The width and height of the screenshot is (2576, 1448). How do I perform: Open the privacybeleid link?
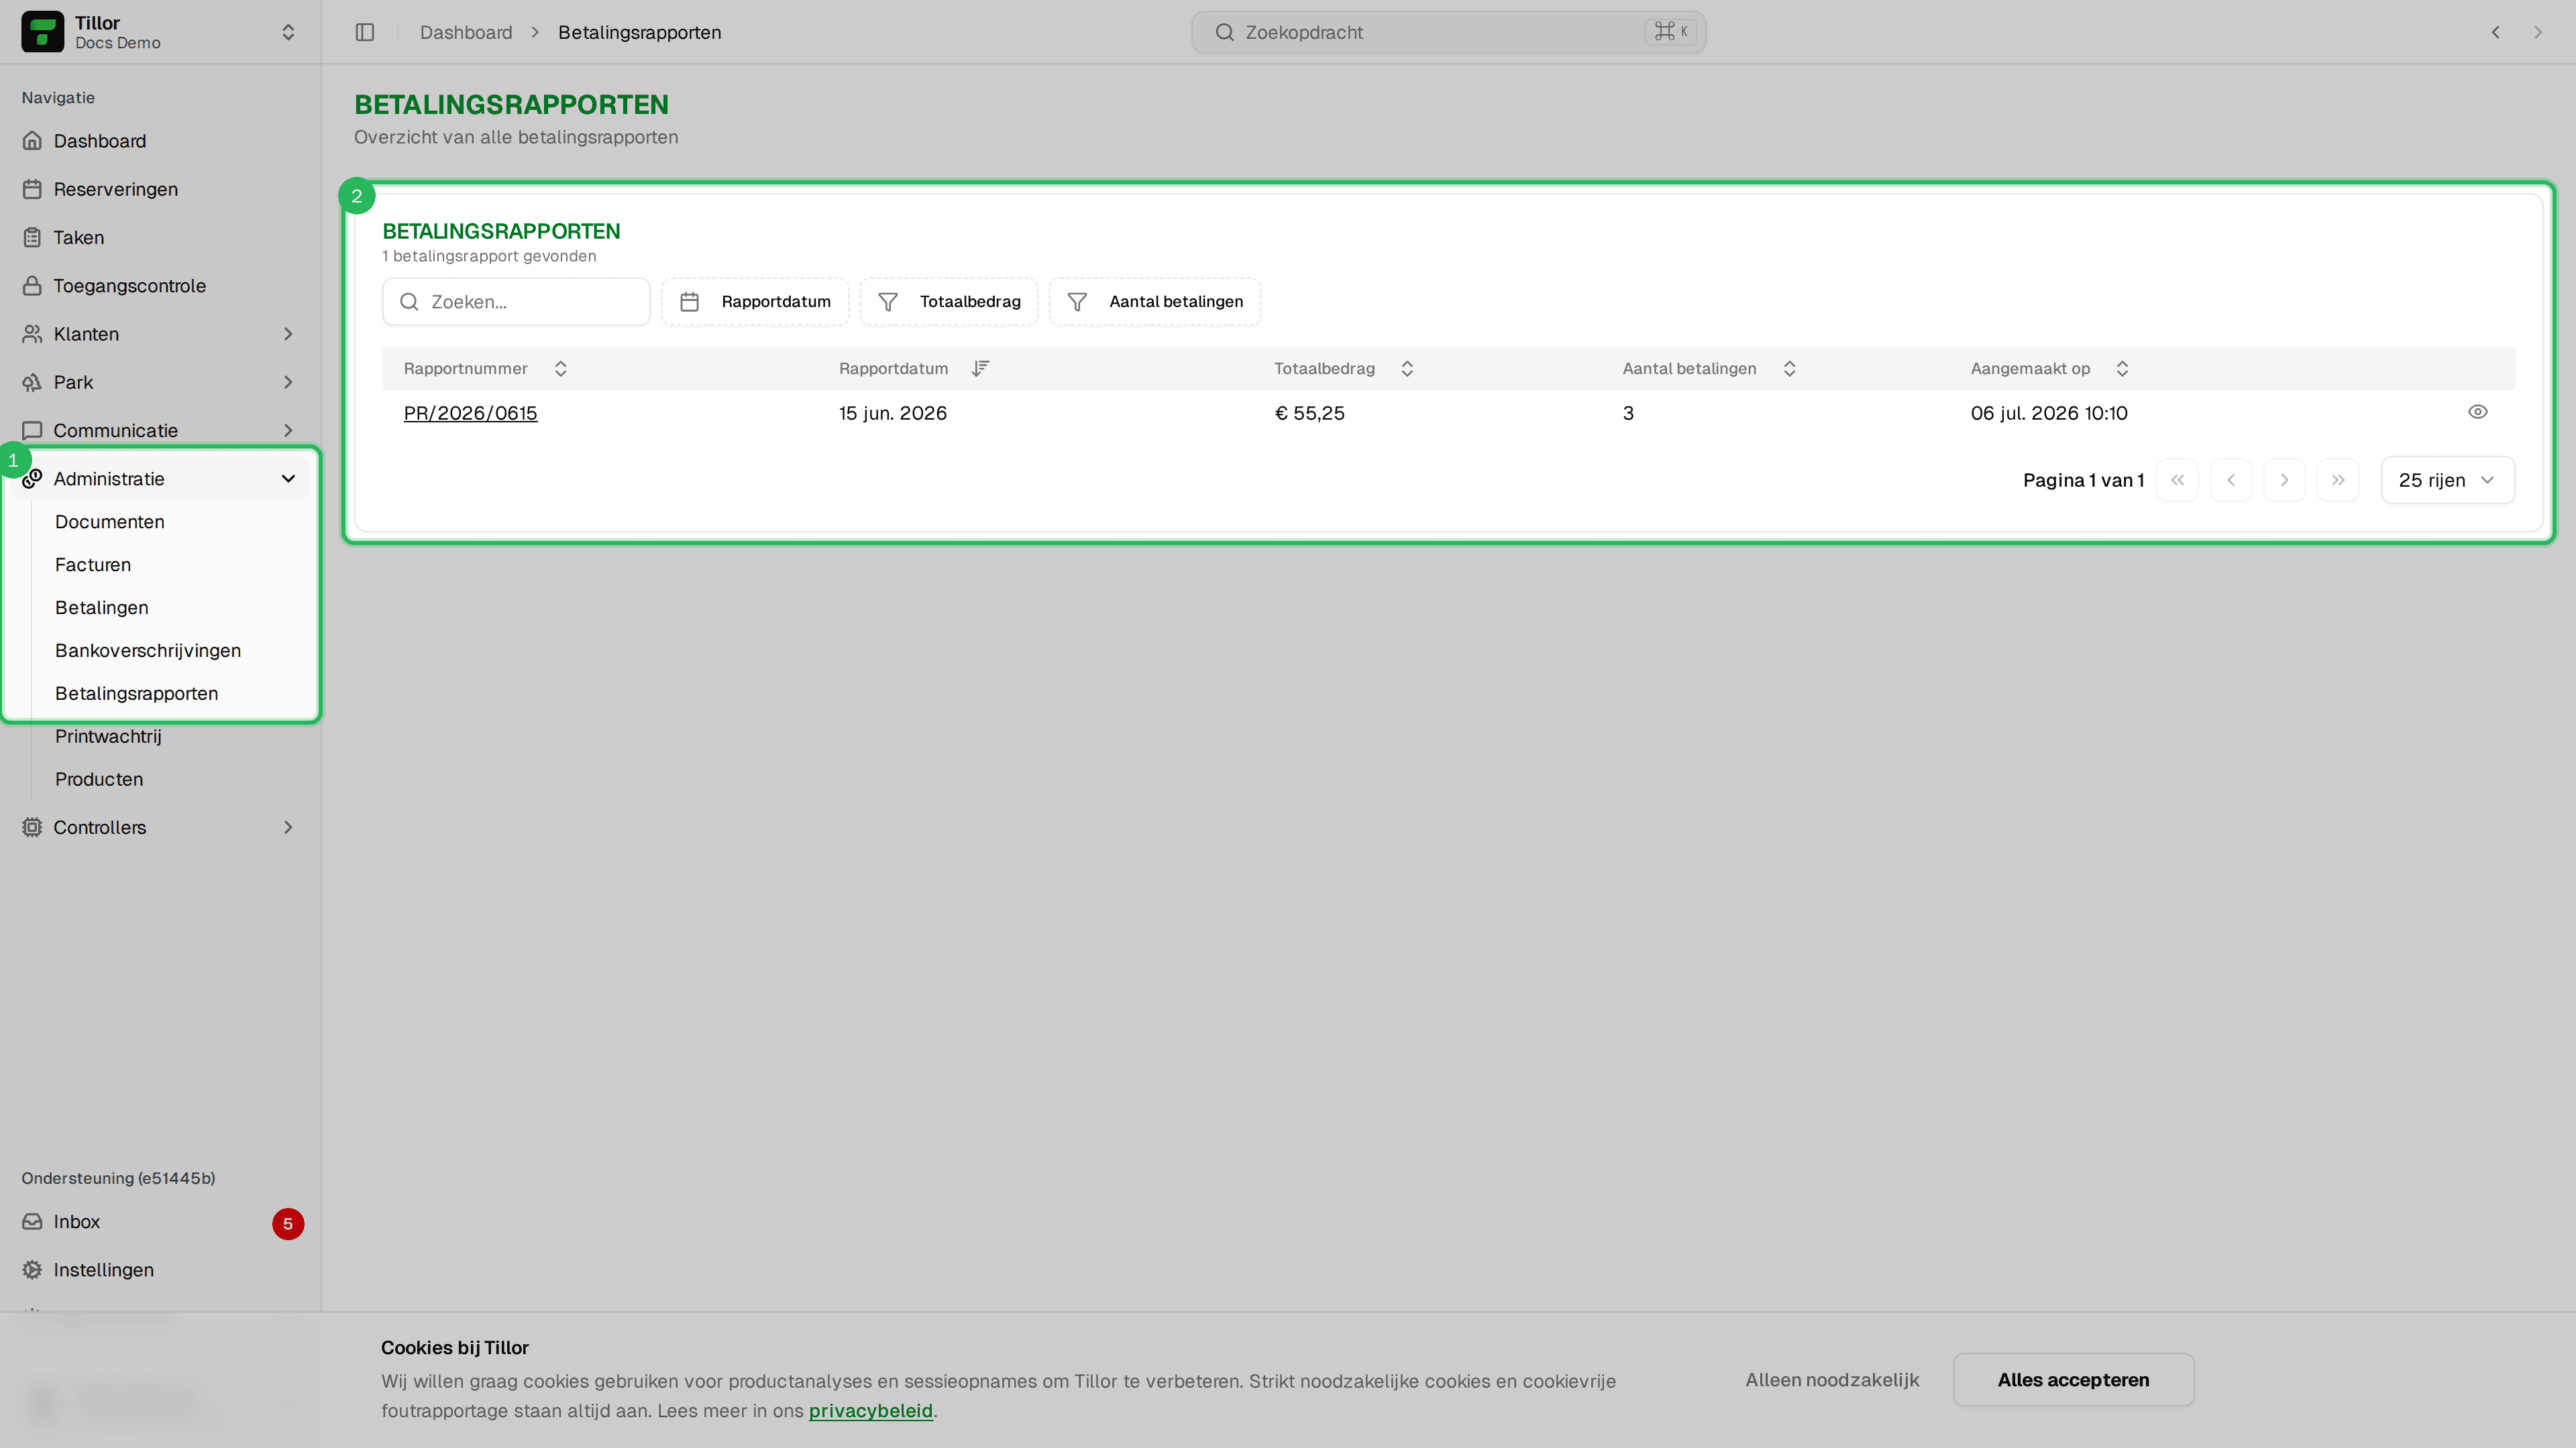click(x=870, y=1411)
